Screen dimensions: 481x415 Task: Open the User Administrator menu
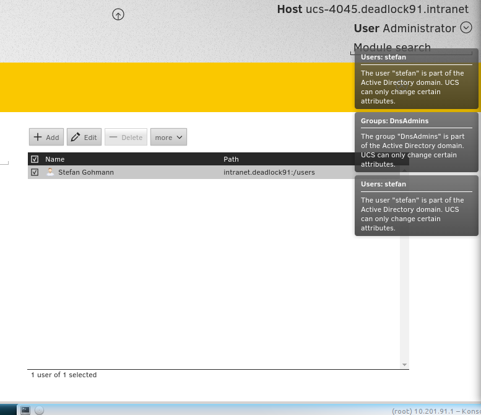pyautogui.click(x=405, y=28)
